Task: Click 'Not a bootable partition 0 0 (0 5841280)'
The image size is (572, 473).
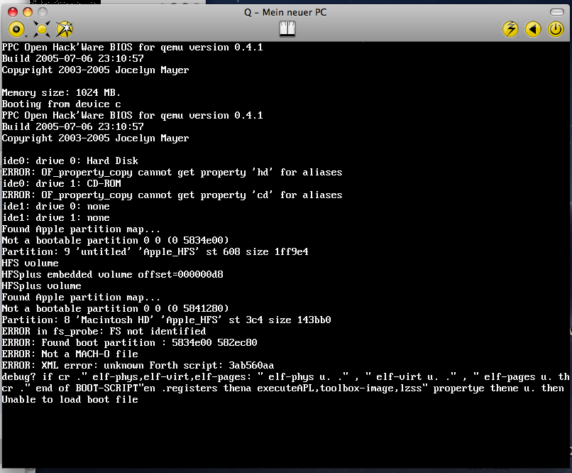Action: point(115,309)
